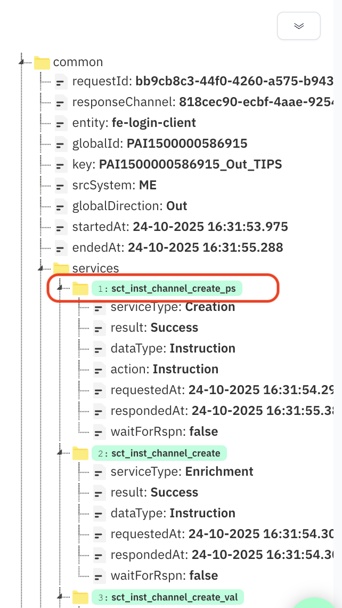Click the icon next to srcSystem
Screen dimensions: 342x608
[x=61, y=186]
